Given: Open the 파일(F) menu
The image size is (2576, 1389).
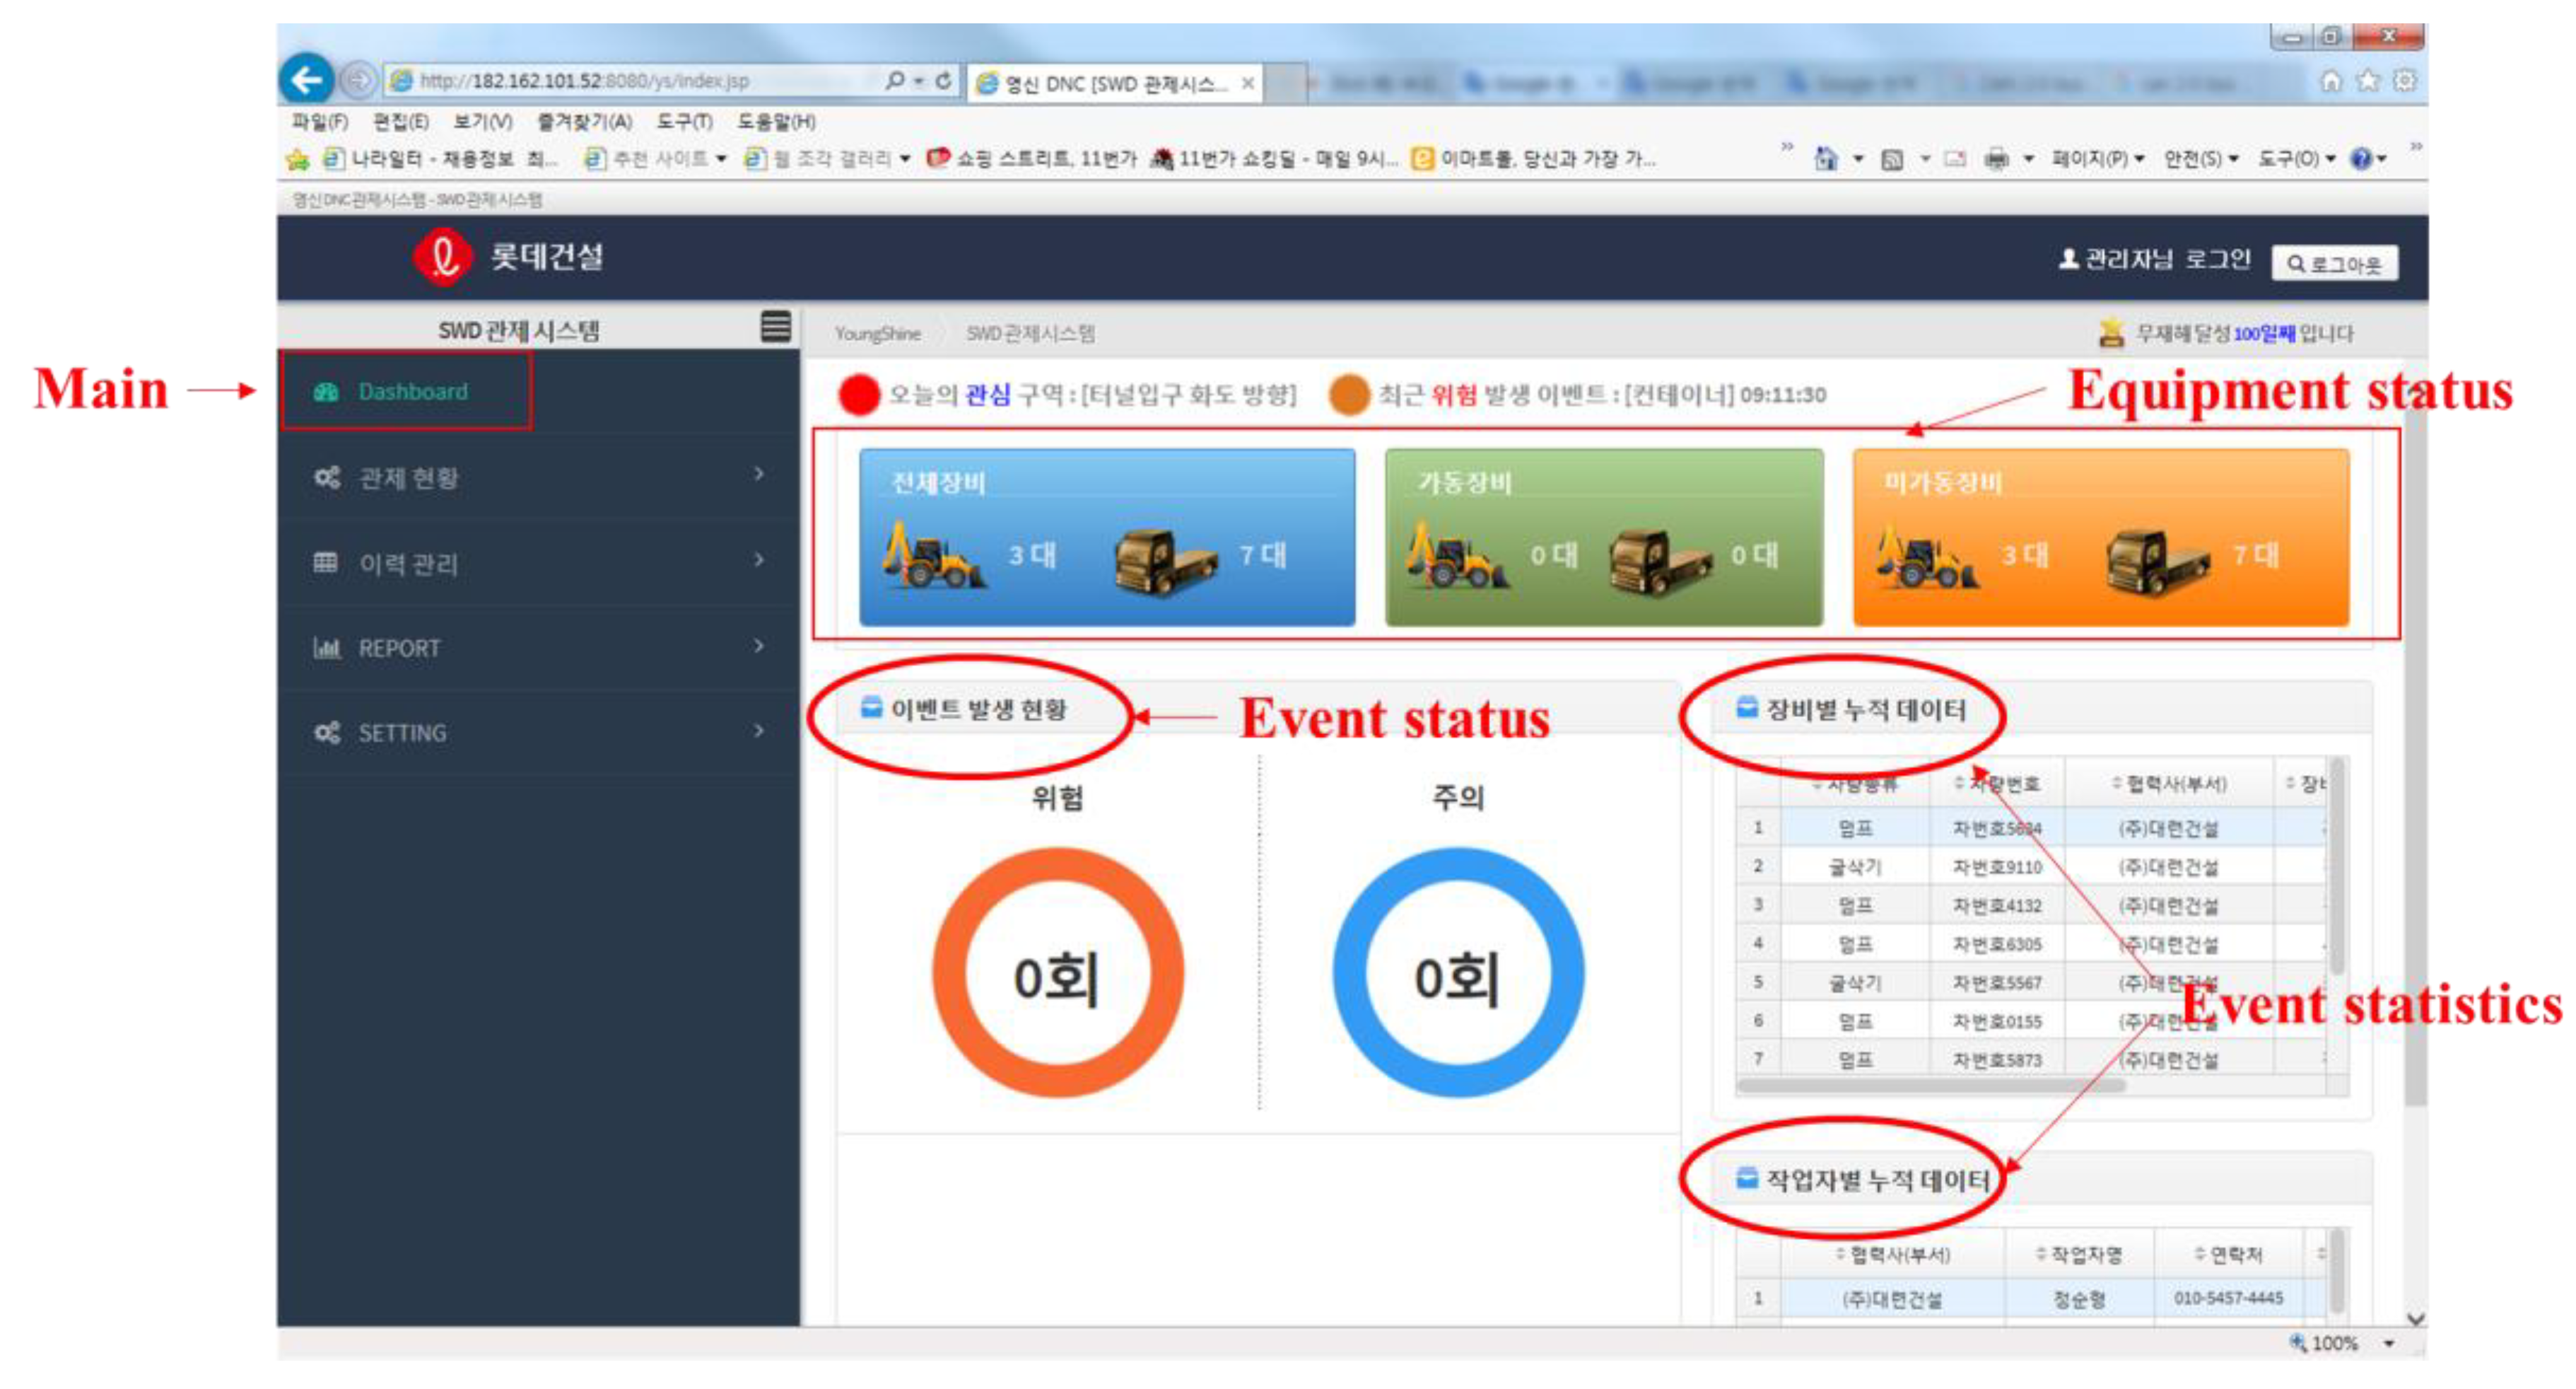Looking at the screenshot, I should (x=319, y=121).
